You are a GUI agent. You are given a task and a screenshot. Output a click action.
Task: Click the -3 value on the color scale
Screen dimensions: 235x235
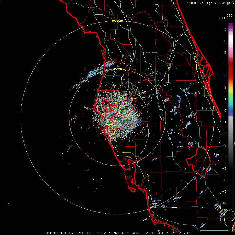[x=224, y=145]
